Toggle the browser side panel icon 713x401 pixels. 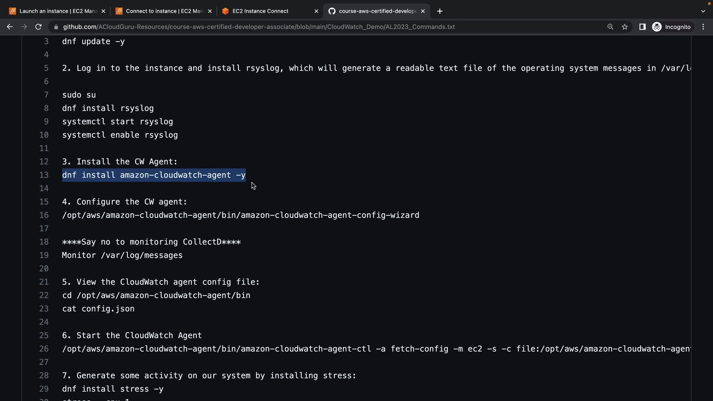642,27
